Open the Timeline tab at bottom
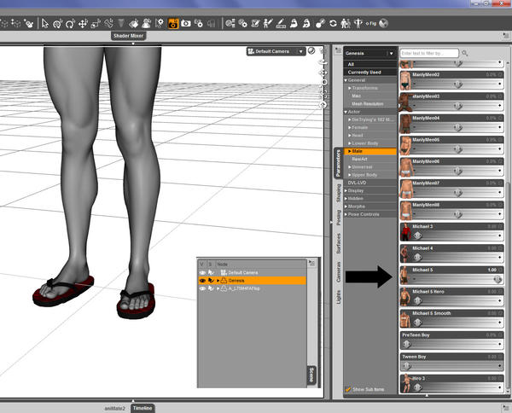 pos(142,408)
